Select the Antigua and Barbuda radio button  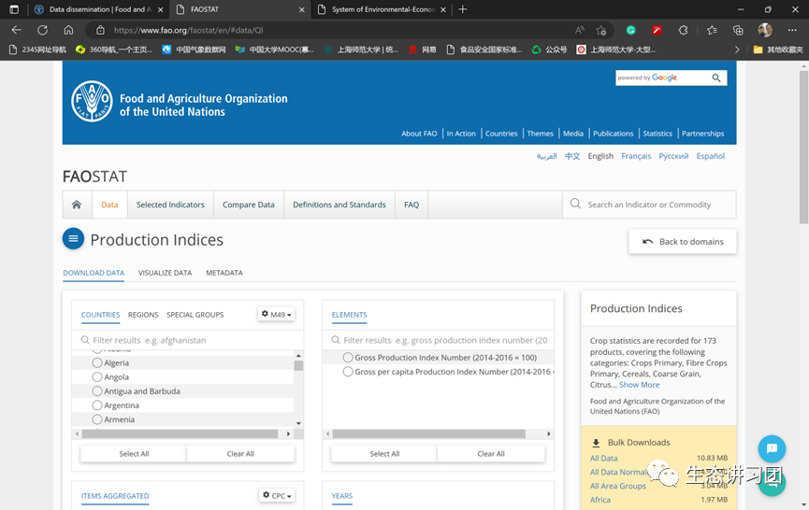[x=97, y=391]
